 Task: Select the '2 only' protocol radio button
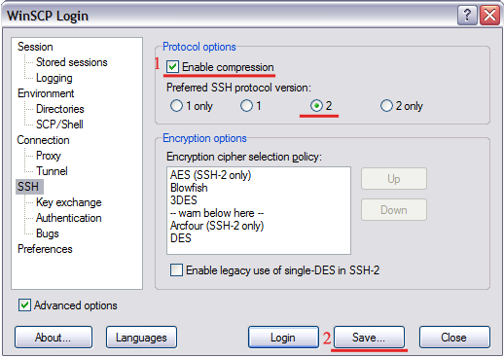[x=386, y=106]
